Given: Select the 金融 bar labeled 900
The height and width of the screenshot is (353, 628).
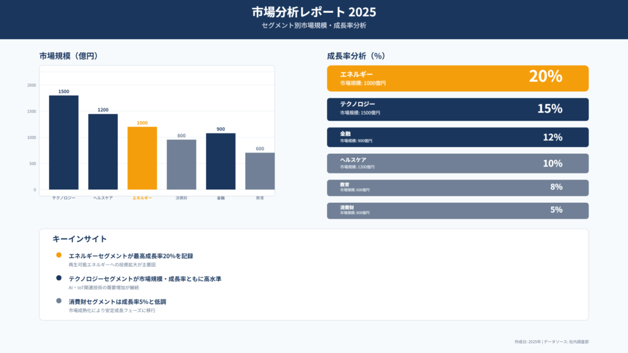Looking at the screenshot, I should (x=221, y=161).
